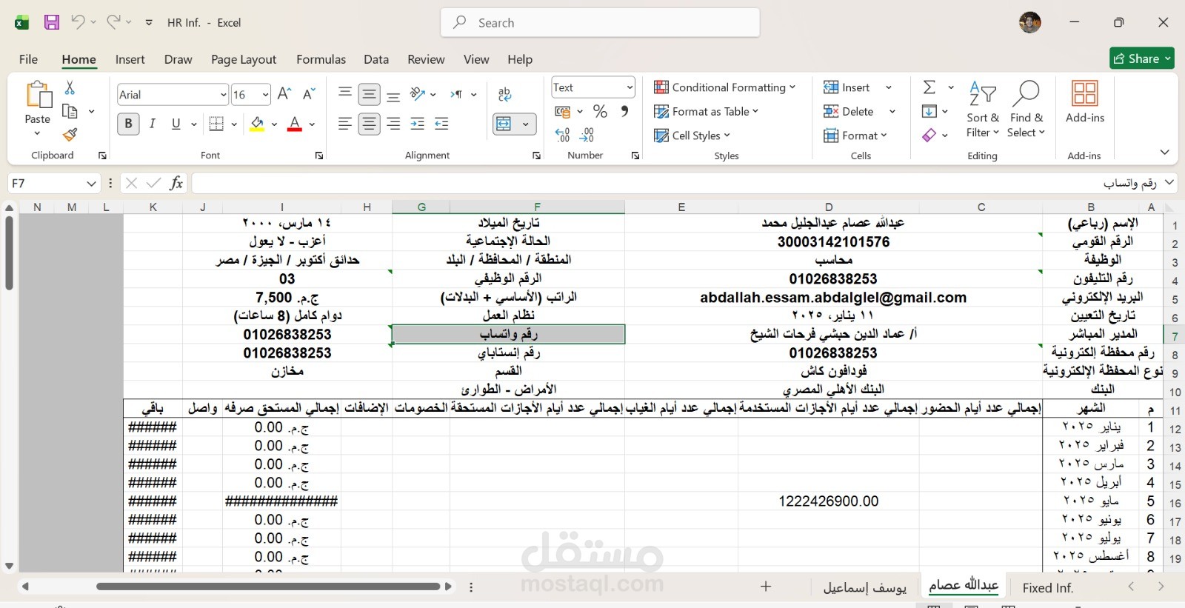Screen dimensions: 1185x608
Task: Click the Save icon in title bar
Action: [x=52, y=22]
